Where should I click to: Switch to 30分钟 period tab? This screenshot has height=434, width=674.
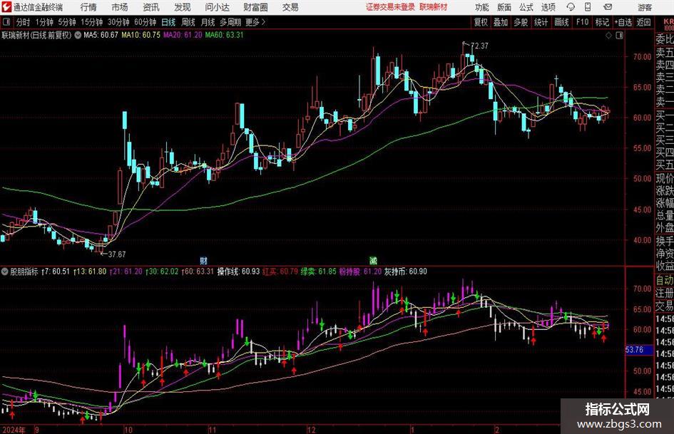coord(118,22)
